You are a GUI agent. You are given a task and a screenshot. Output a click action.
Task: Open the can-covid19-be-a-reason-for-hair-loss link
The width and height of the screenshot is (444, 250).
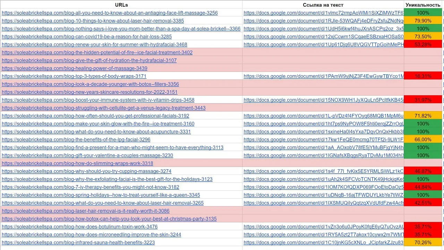[x=87, y=36]
